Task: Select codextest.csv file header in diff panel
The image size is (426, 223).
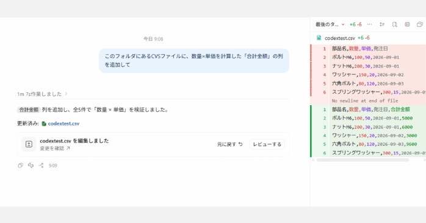Action: [340, 38]
